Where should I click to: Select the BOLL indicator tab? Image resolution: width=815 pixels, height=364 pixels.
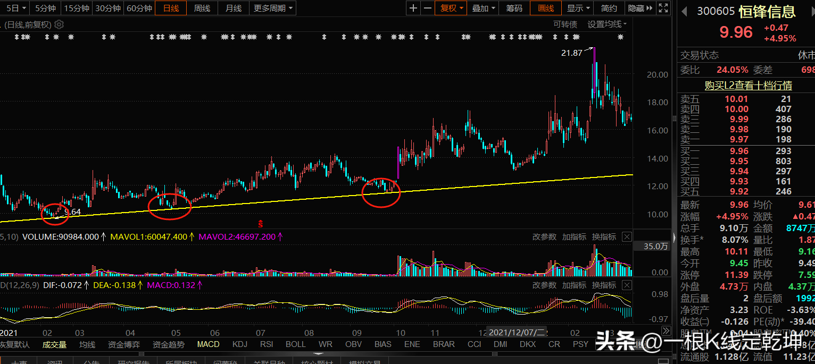296,344
